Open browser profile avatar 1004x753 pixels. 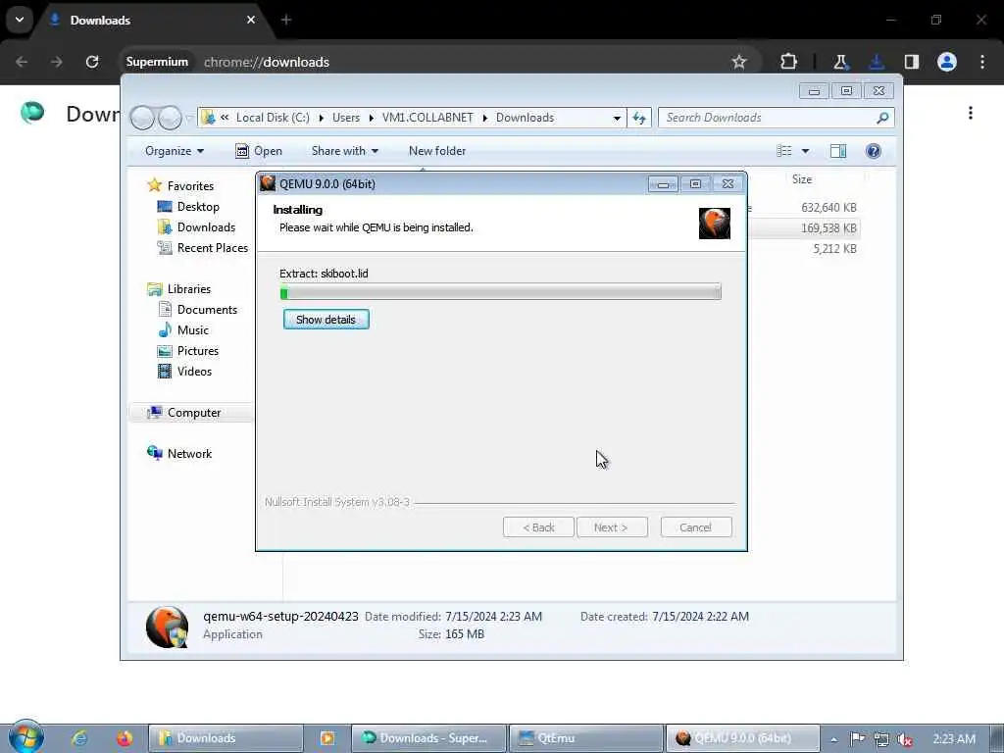(x=947, y=62)
